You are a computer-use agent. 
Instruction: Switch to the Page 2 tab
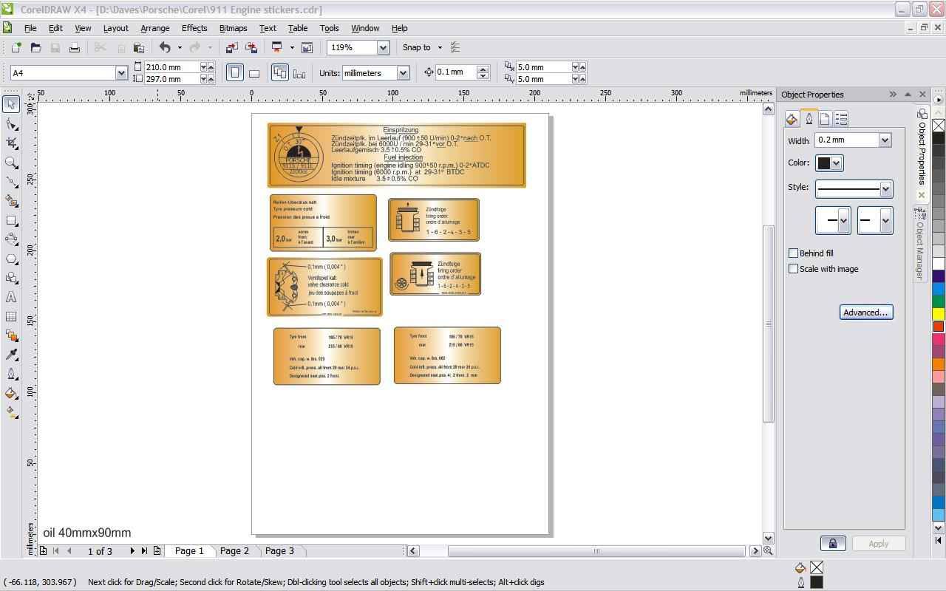(234, 550)
